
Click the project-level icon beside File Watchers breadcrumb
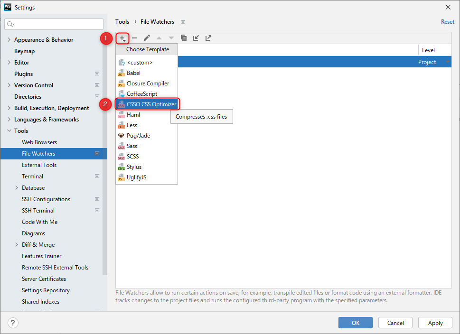coord(183,22)
